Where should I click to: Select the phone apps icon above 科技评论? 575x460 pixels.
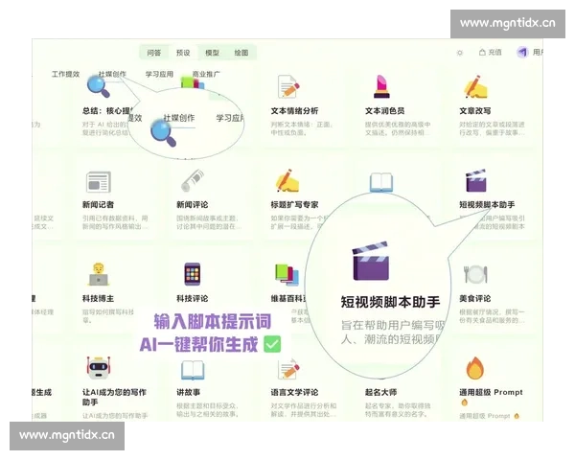click(193, 274)
